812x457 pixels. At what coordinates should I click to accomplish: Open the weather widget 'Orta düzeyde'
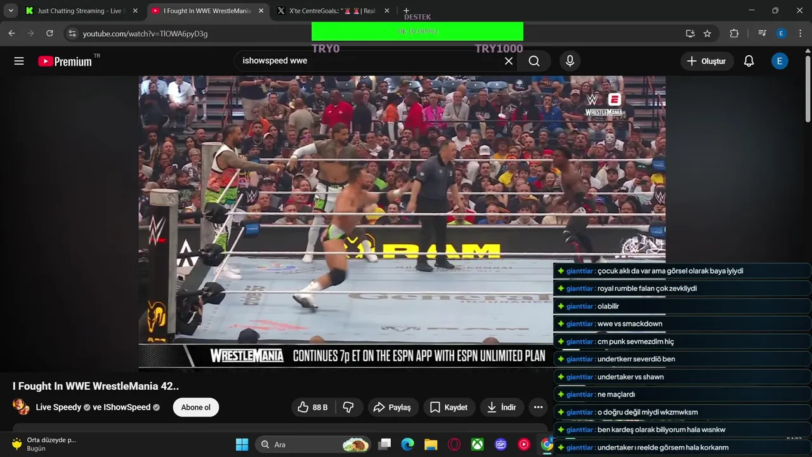[43, 444]
